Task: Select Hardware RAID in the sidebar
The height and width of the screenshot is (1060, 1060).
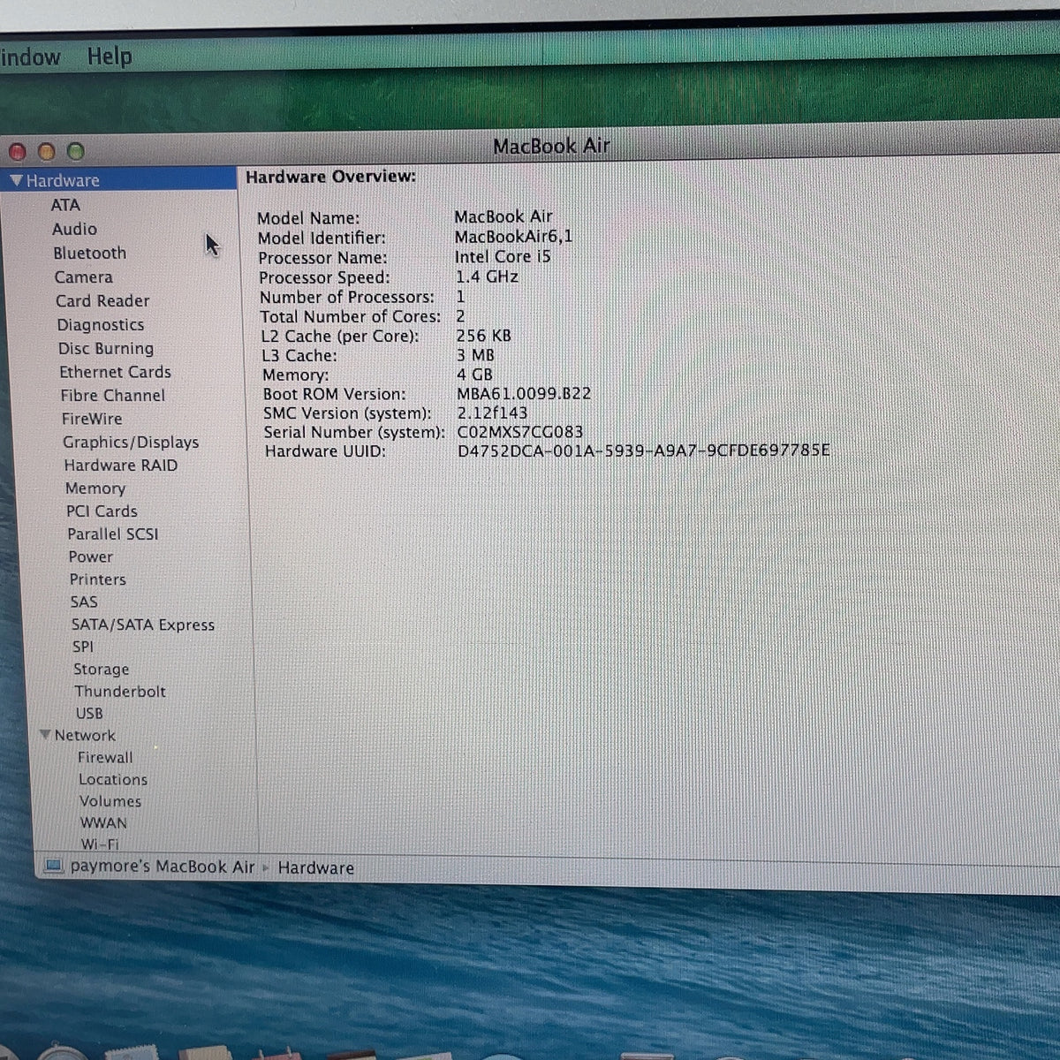Action: point(121,465)
